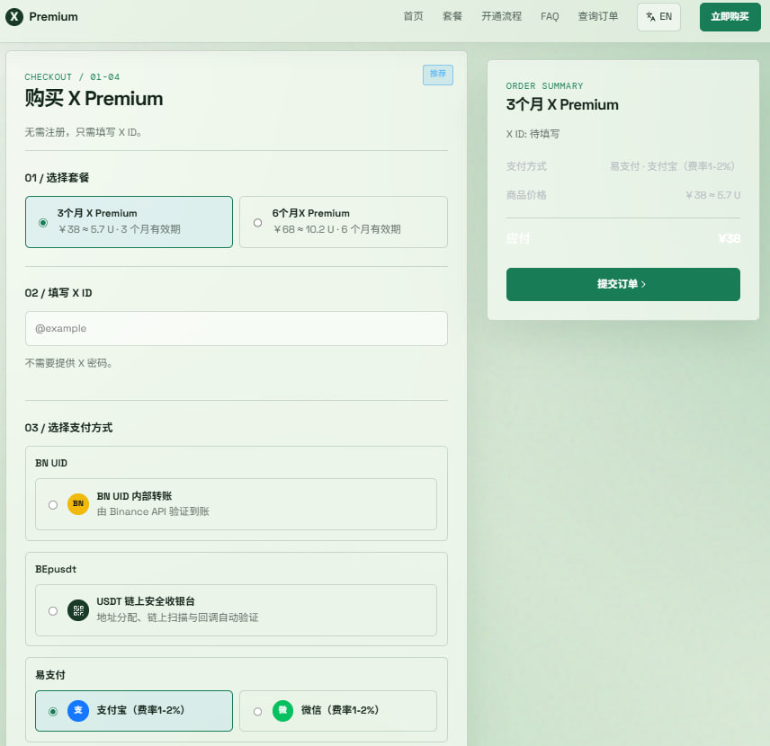The height and width of the screenshot is (746, 770).
Task: Click '由 Binance API 验证到账' description
Action: coord(153,511)
